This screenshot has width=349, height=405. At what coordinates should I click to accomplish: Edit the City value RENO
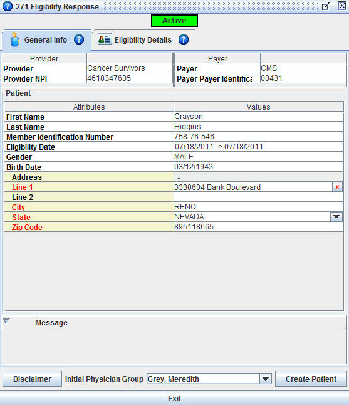(258, 207)
